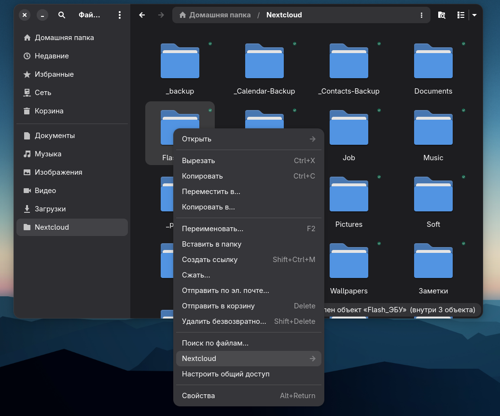Open the view options dropdown arrow
The height and width of the screenshot is (416, 500).
point(474,15)
